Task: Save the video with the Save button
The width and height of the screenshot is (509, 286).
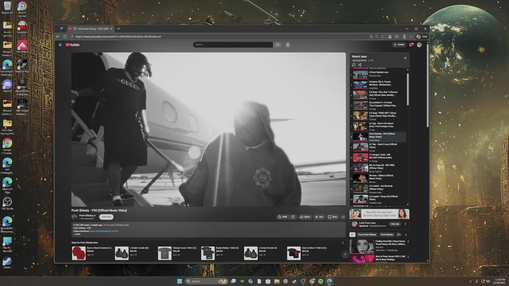Action: 333,217
